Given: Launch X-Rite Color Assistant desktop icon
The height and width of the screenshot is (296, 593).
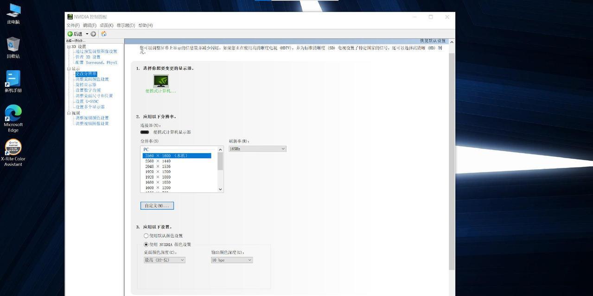Looking at the screenshot, I should pos(13,153).
